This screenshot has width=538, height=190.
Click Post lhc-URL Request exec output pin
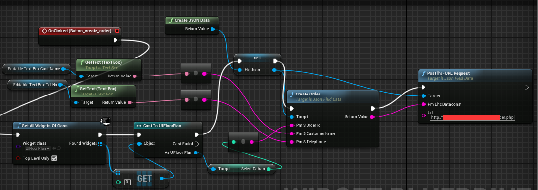point(527,88)
